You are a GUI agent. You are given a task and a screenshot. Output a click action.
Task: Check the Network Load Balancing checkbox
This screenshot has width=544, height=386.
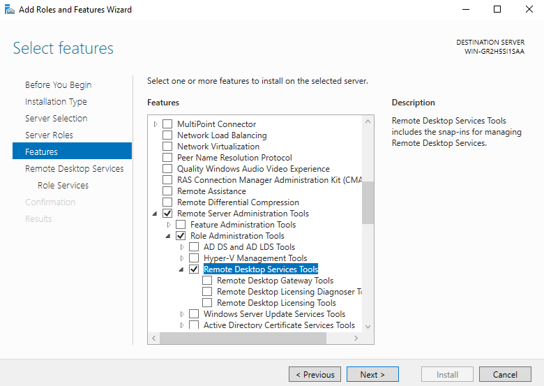click(167, 135)
